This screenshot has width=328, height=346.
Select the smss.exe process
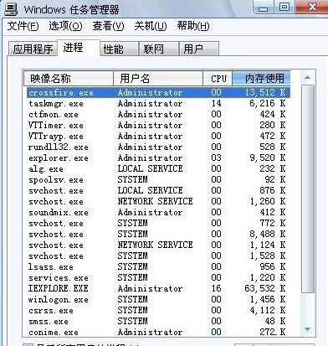click(158, 321)
